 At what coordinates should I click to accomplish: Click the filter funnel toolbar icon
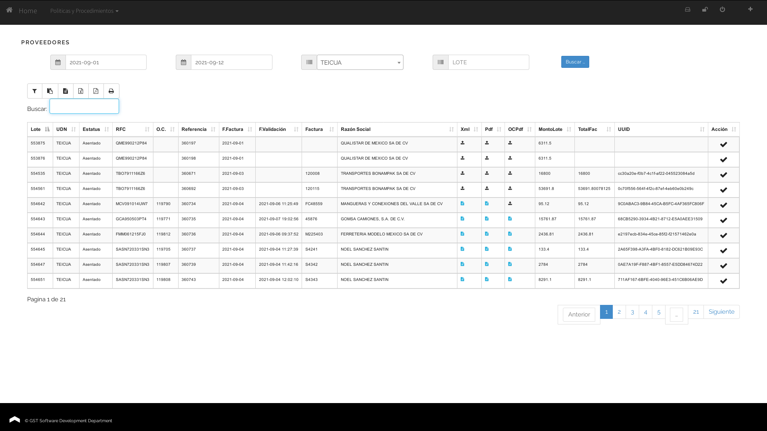[x=35, y=91]
